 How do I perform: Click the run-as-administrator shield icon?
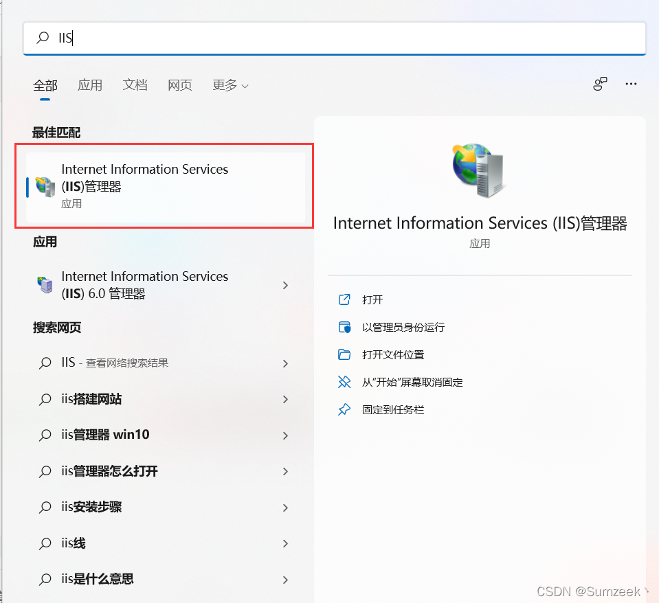[345, 327]
